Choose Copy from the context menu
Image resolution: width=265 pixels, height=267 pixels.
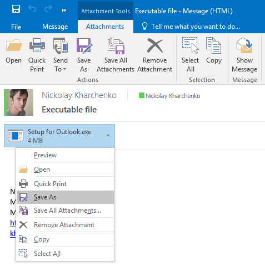pos(65,239)
